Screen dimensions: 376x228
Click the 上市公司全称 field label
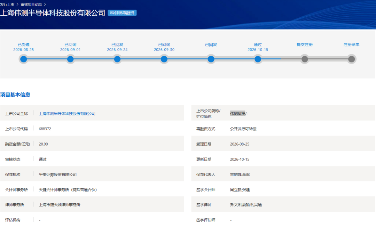17,114
